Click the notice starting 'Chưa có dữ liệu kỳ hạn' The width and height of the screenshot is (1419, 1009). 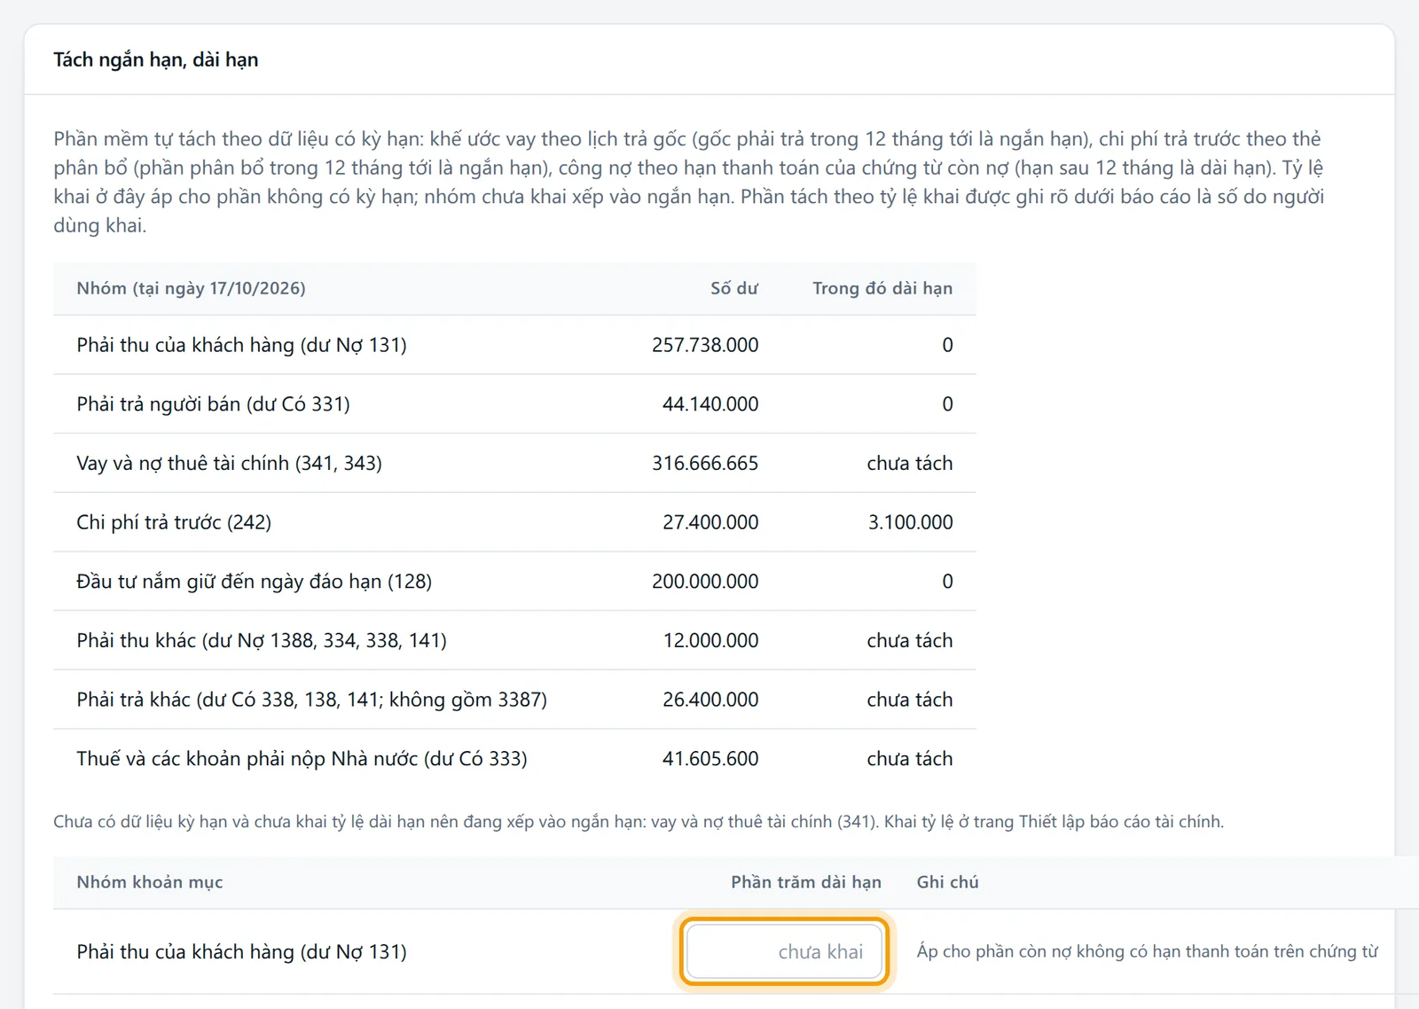[639, 822]
